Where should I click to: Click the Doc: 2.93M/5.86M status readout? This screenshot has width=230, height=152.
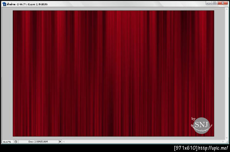(x=38, y=142)
